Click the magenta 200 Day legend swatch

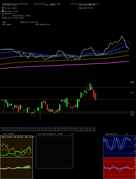click(x=3, y=11)
